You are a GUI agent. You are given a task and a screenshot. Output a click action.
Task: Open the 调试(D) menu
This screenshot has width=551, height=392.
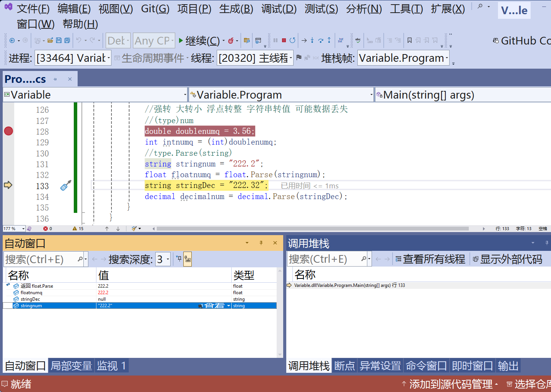279,9
